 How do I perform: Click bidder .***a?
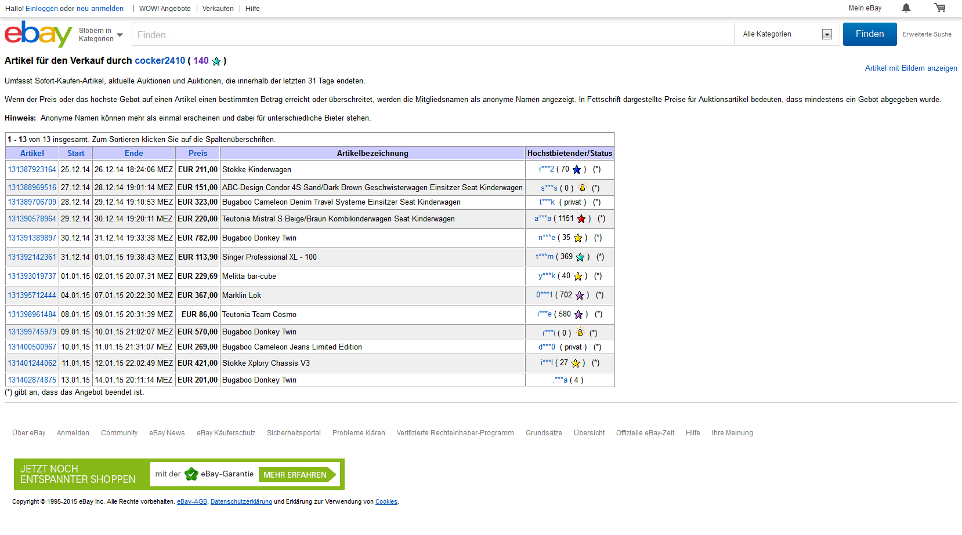(x=560, y=380)
